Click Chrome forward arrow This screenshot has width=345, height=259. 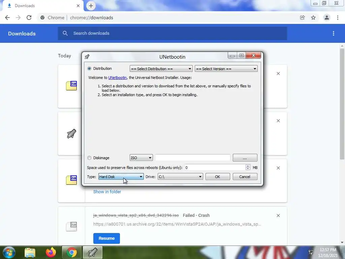pos(18,18)
